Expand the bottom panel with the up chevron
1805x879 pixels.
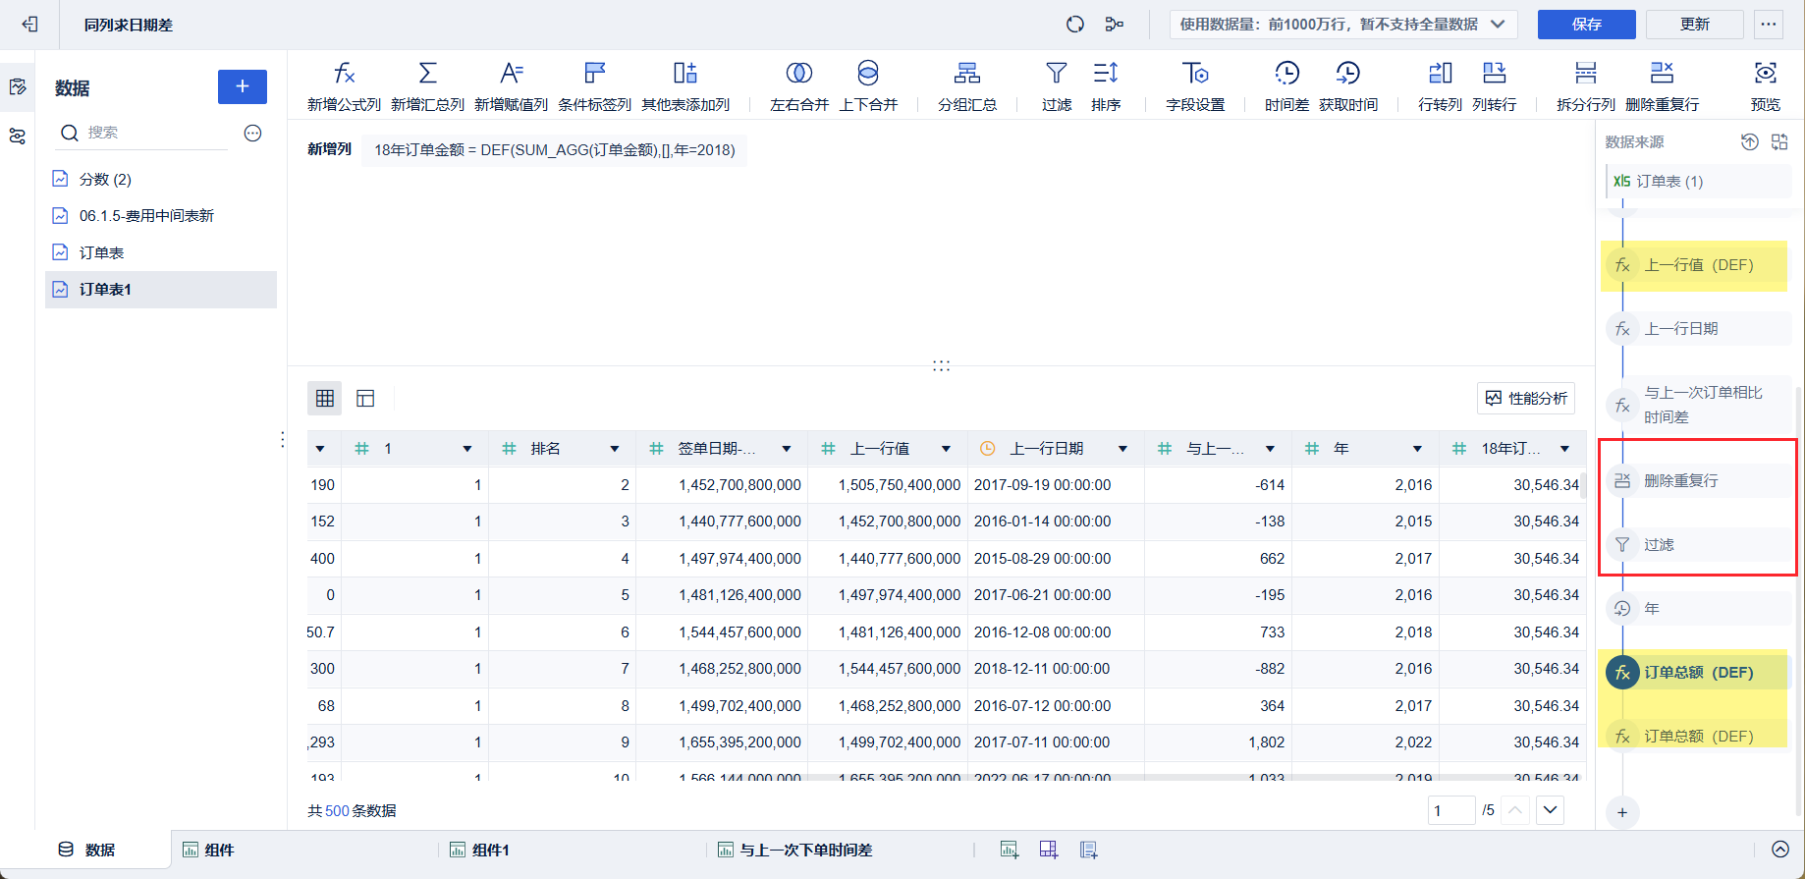[x=1780, y=850]
